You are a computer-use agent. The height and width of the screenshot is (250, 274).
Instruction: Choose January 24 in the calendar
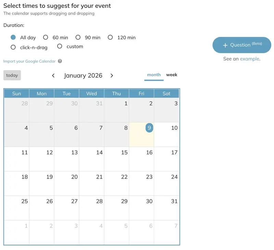pos(166,184)
